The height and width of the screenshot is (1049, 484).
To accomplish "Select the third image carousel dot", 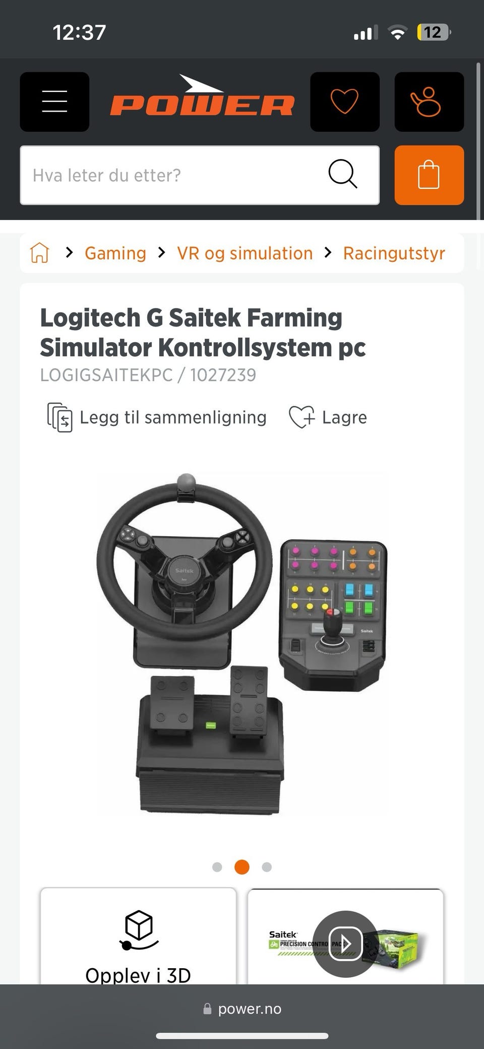I will (267, 867).
